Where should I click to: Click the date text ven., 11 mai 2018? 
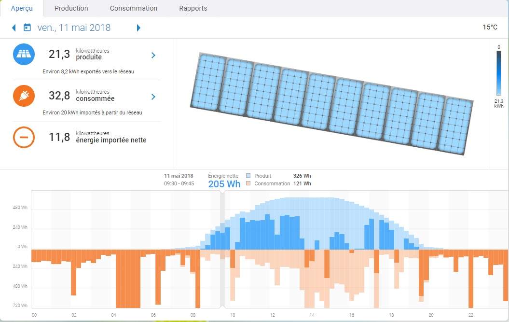pos(74,28)
